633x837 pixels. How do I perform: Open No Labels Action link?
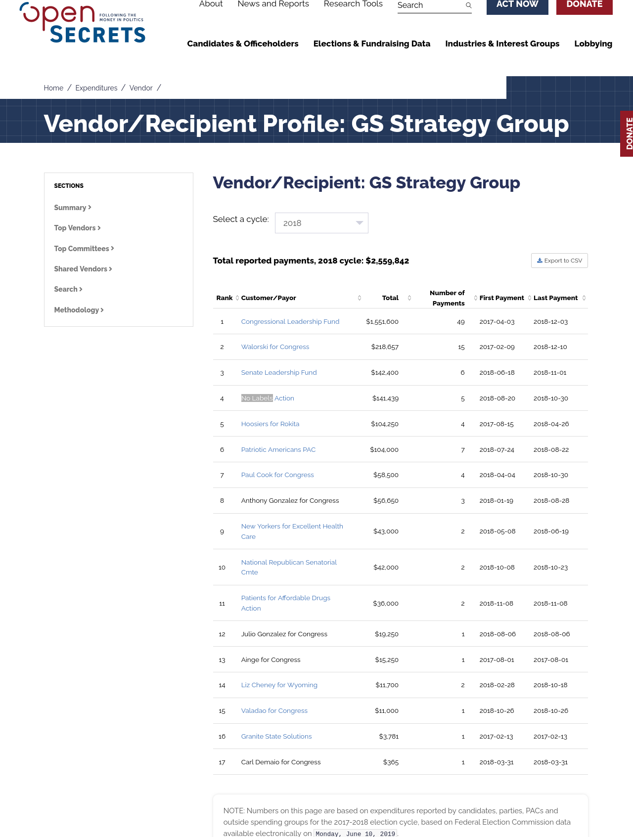click(x=268, y=398)
